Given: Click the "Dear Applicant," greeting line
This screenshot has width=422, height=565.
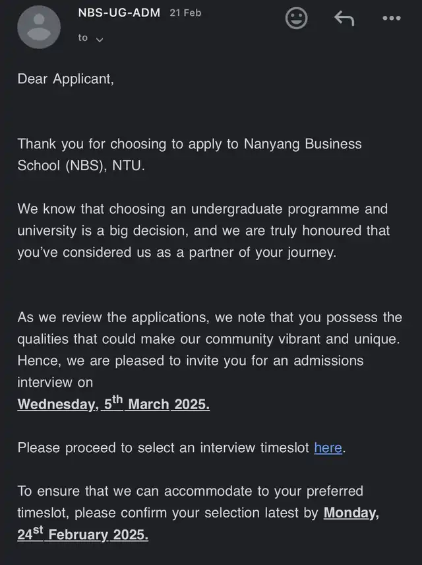Looking at the screenshot, I should [66, 79].
